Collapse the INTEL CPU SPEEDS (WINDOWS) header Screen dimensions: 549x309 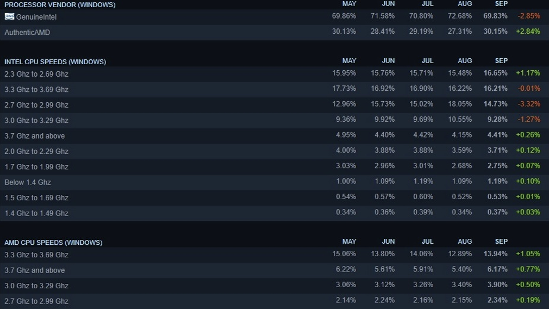pos(55,61)
